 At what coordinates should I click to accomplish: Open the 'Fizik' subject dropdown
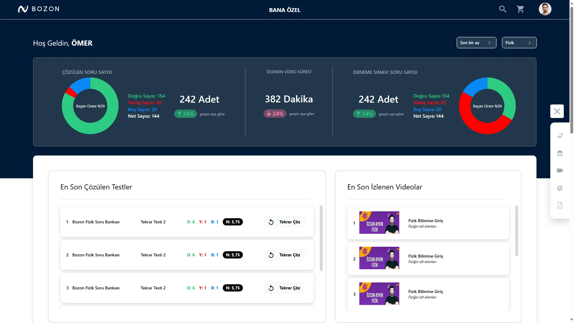coord(519,43)
